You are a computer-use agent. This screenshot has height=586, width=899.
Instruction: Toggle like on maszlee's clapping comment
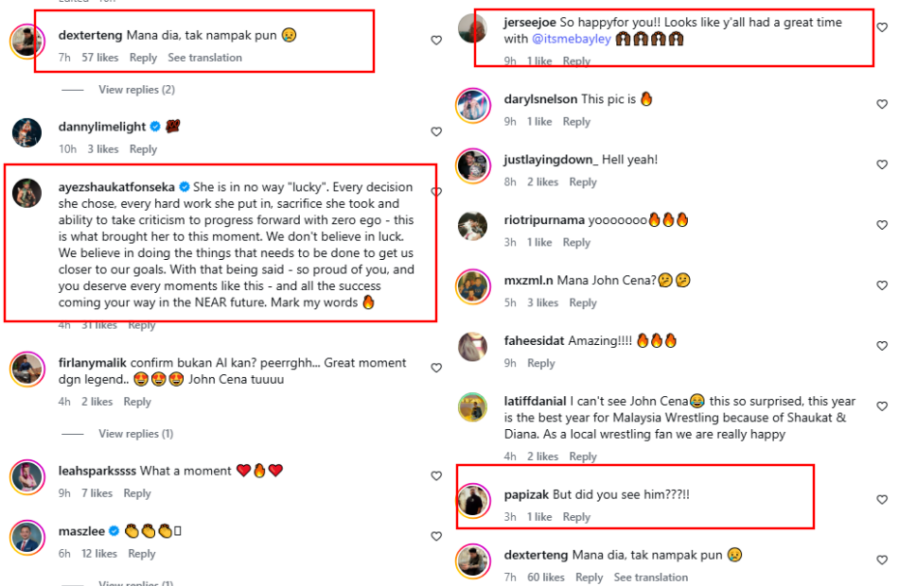click(x=436, y=537)
